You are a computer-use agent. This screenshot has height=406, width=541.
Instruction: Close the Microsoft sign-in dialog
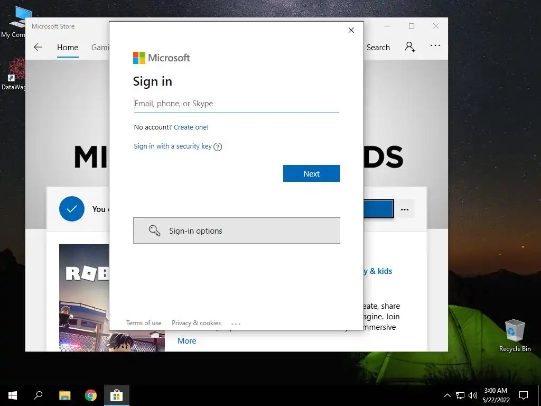coord(351,30)
